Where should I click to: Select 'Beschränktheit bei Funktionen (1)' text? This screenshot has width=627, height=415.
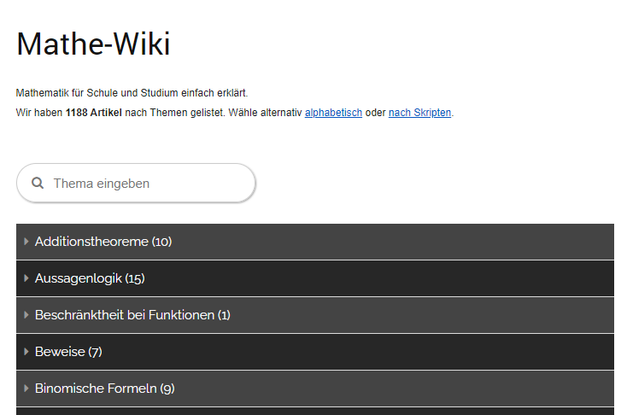tap(132, 315)
